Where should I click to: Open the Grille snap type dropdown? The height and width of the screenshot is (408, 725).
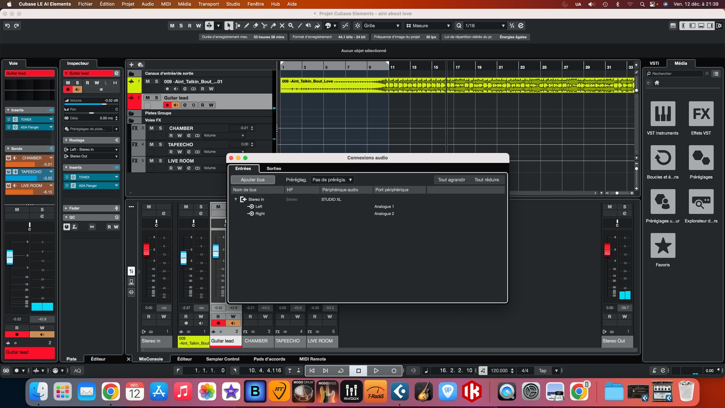point(381,26)
